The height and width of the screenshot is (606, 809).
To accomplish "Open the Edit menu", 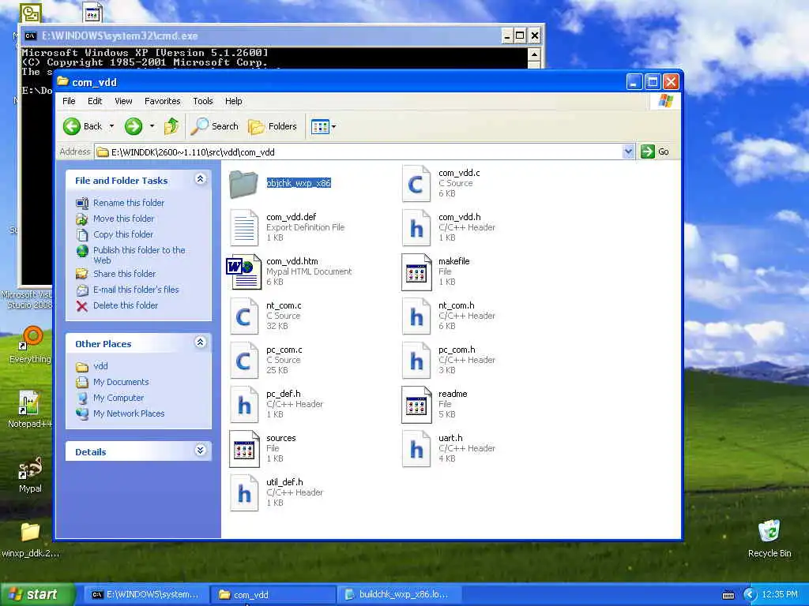I will click(95, 101).
